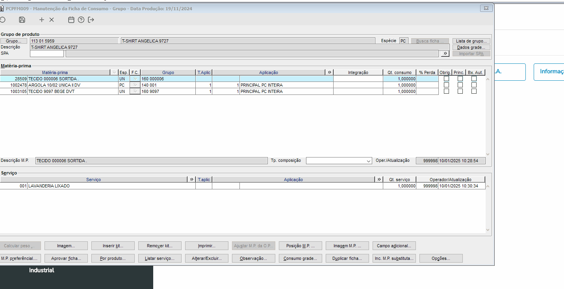
Task: Click the X delete icon in the toolbar
Action: point(52,20)
